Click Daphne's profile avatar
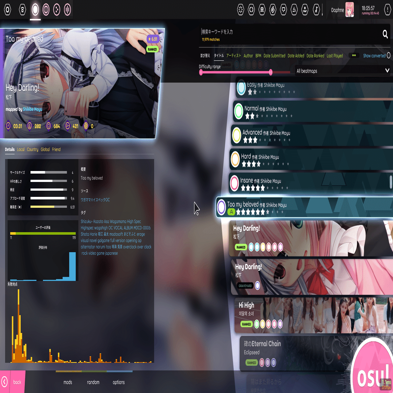393x393 pixels. click(x=350, y=9)
